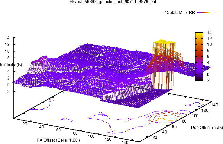Click the Dec Offset (cells) axis label

pyautogui.click(x=207, y=127)
